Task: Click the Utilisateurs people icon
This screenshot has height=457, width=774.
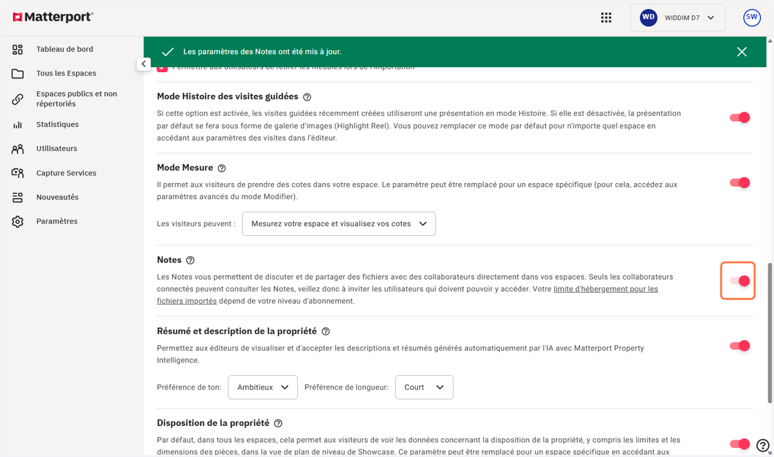Action: pos(17,149)
